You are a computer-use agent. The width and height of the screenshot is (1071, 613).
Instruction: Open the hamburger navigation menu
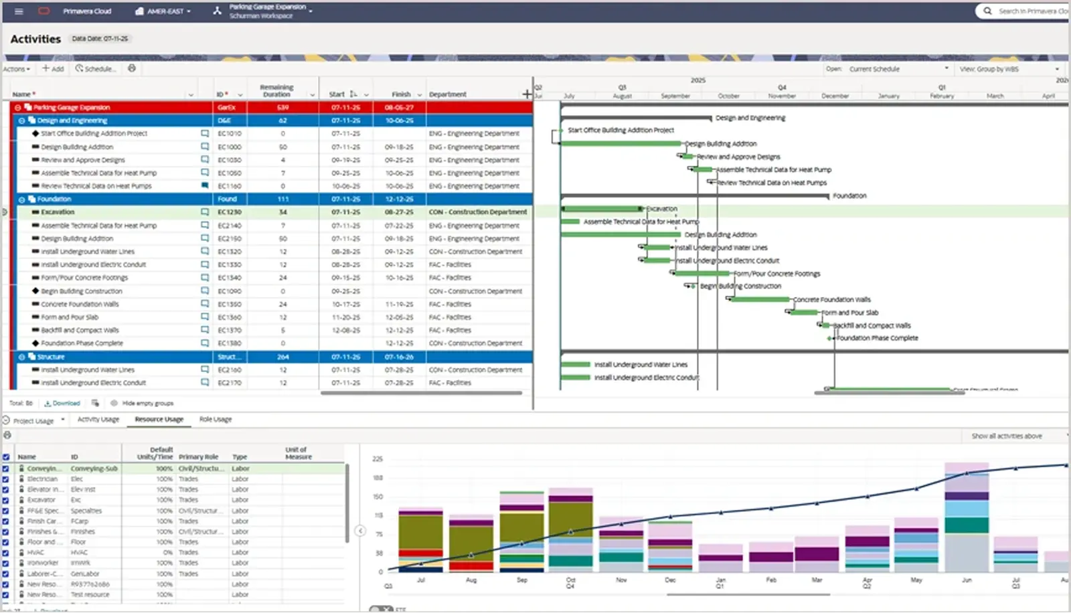(18, 11)
